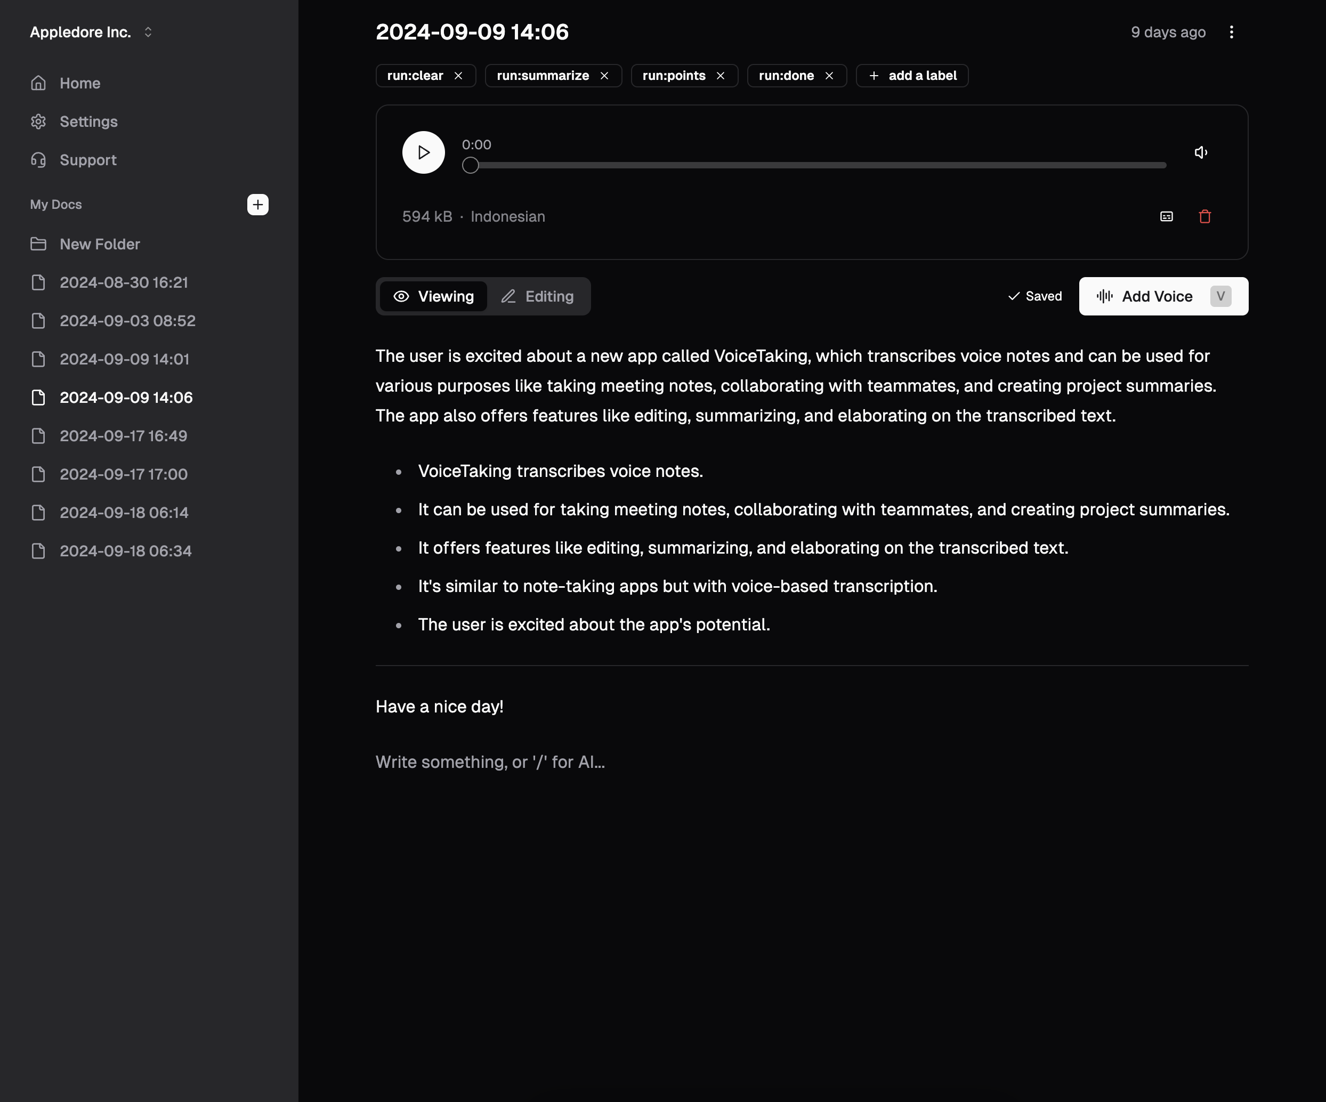Click the audio progress slider track
The width and height of the screenshot is (1326, 1102).
(818, 165)
